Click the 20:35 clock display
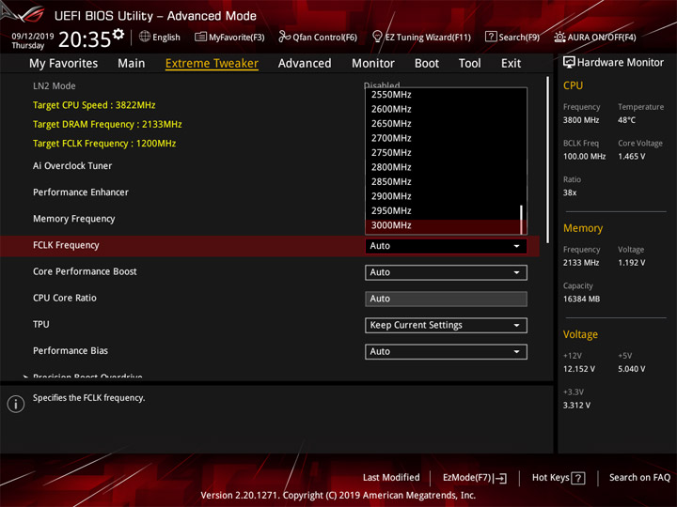This screenshot has height=507, width=677. point(85,39)
